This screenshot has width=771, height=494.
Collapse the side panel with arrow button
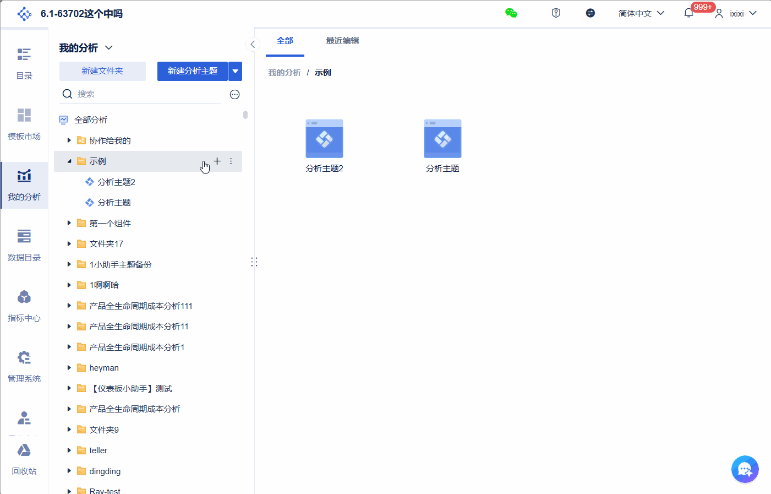pos(253,45)
